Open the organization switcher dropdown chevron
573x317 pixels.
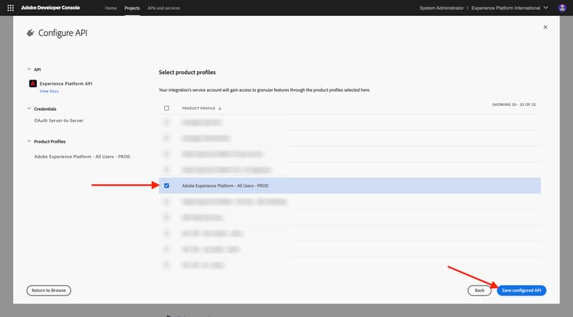click(546, 8)
